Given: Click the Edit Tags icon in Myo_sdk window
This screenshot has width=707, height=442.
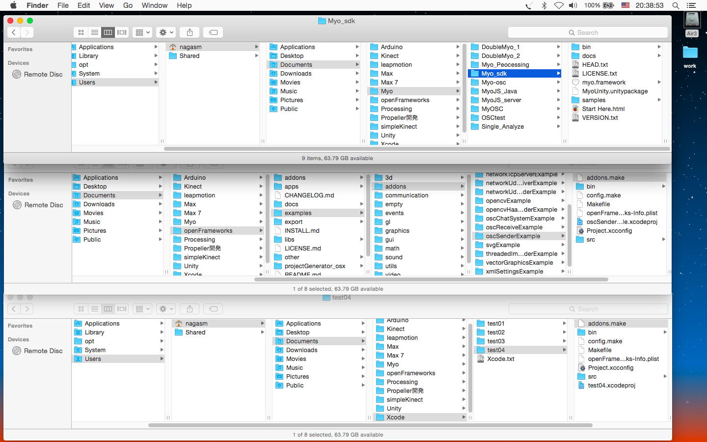Looking at the screenshot, I should (213, 32).
